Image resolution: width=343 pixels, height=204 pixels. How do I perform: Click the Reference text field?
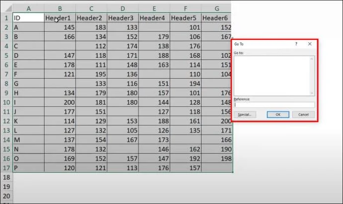[274, 104]
